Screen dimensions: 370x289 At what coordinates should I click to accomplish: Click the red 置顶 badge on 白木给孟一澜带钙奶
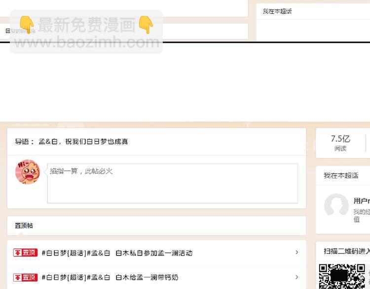[x=25, y=277]
